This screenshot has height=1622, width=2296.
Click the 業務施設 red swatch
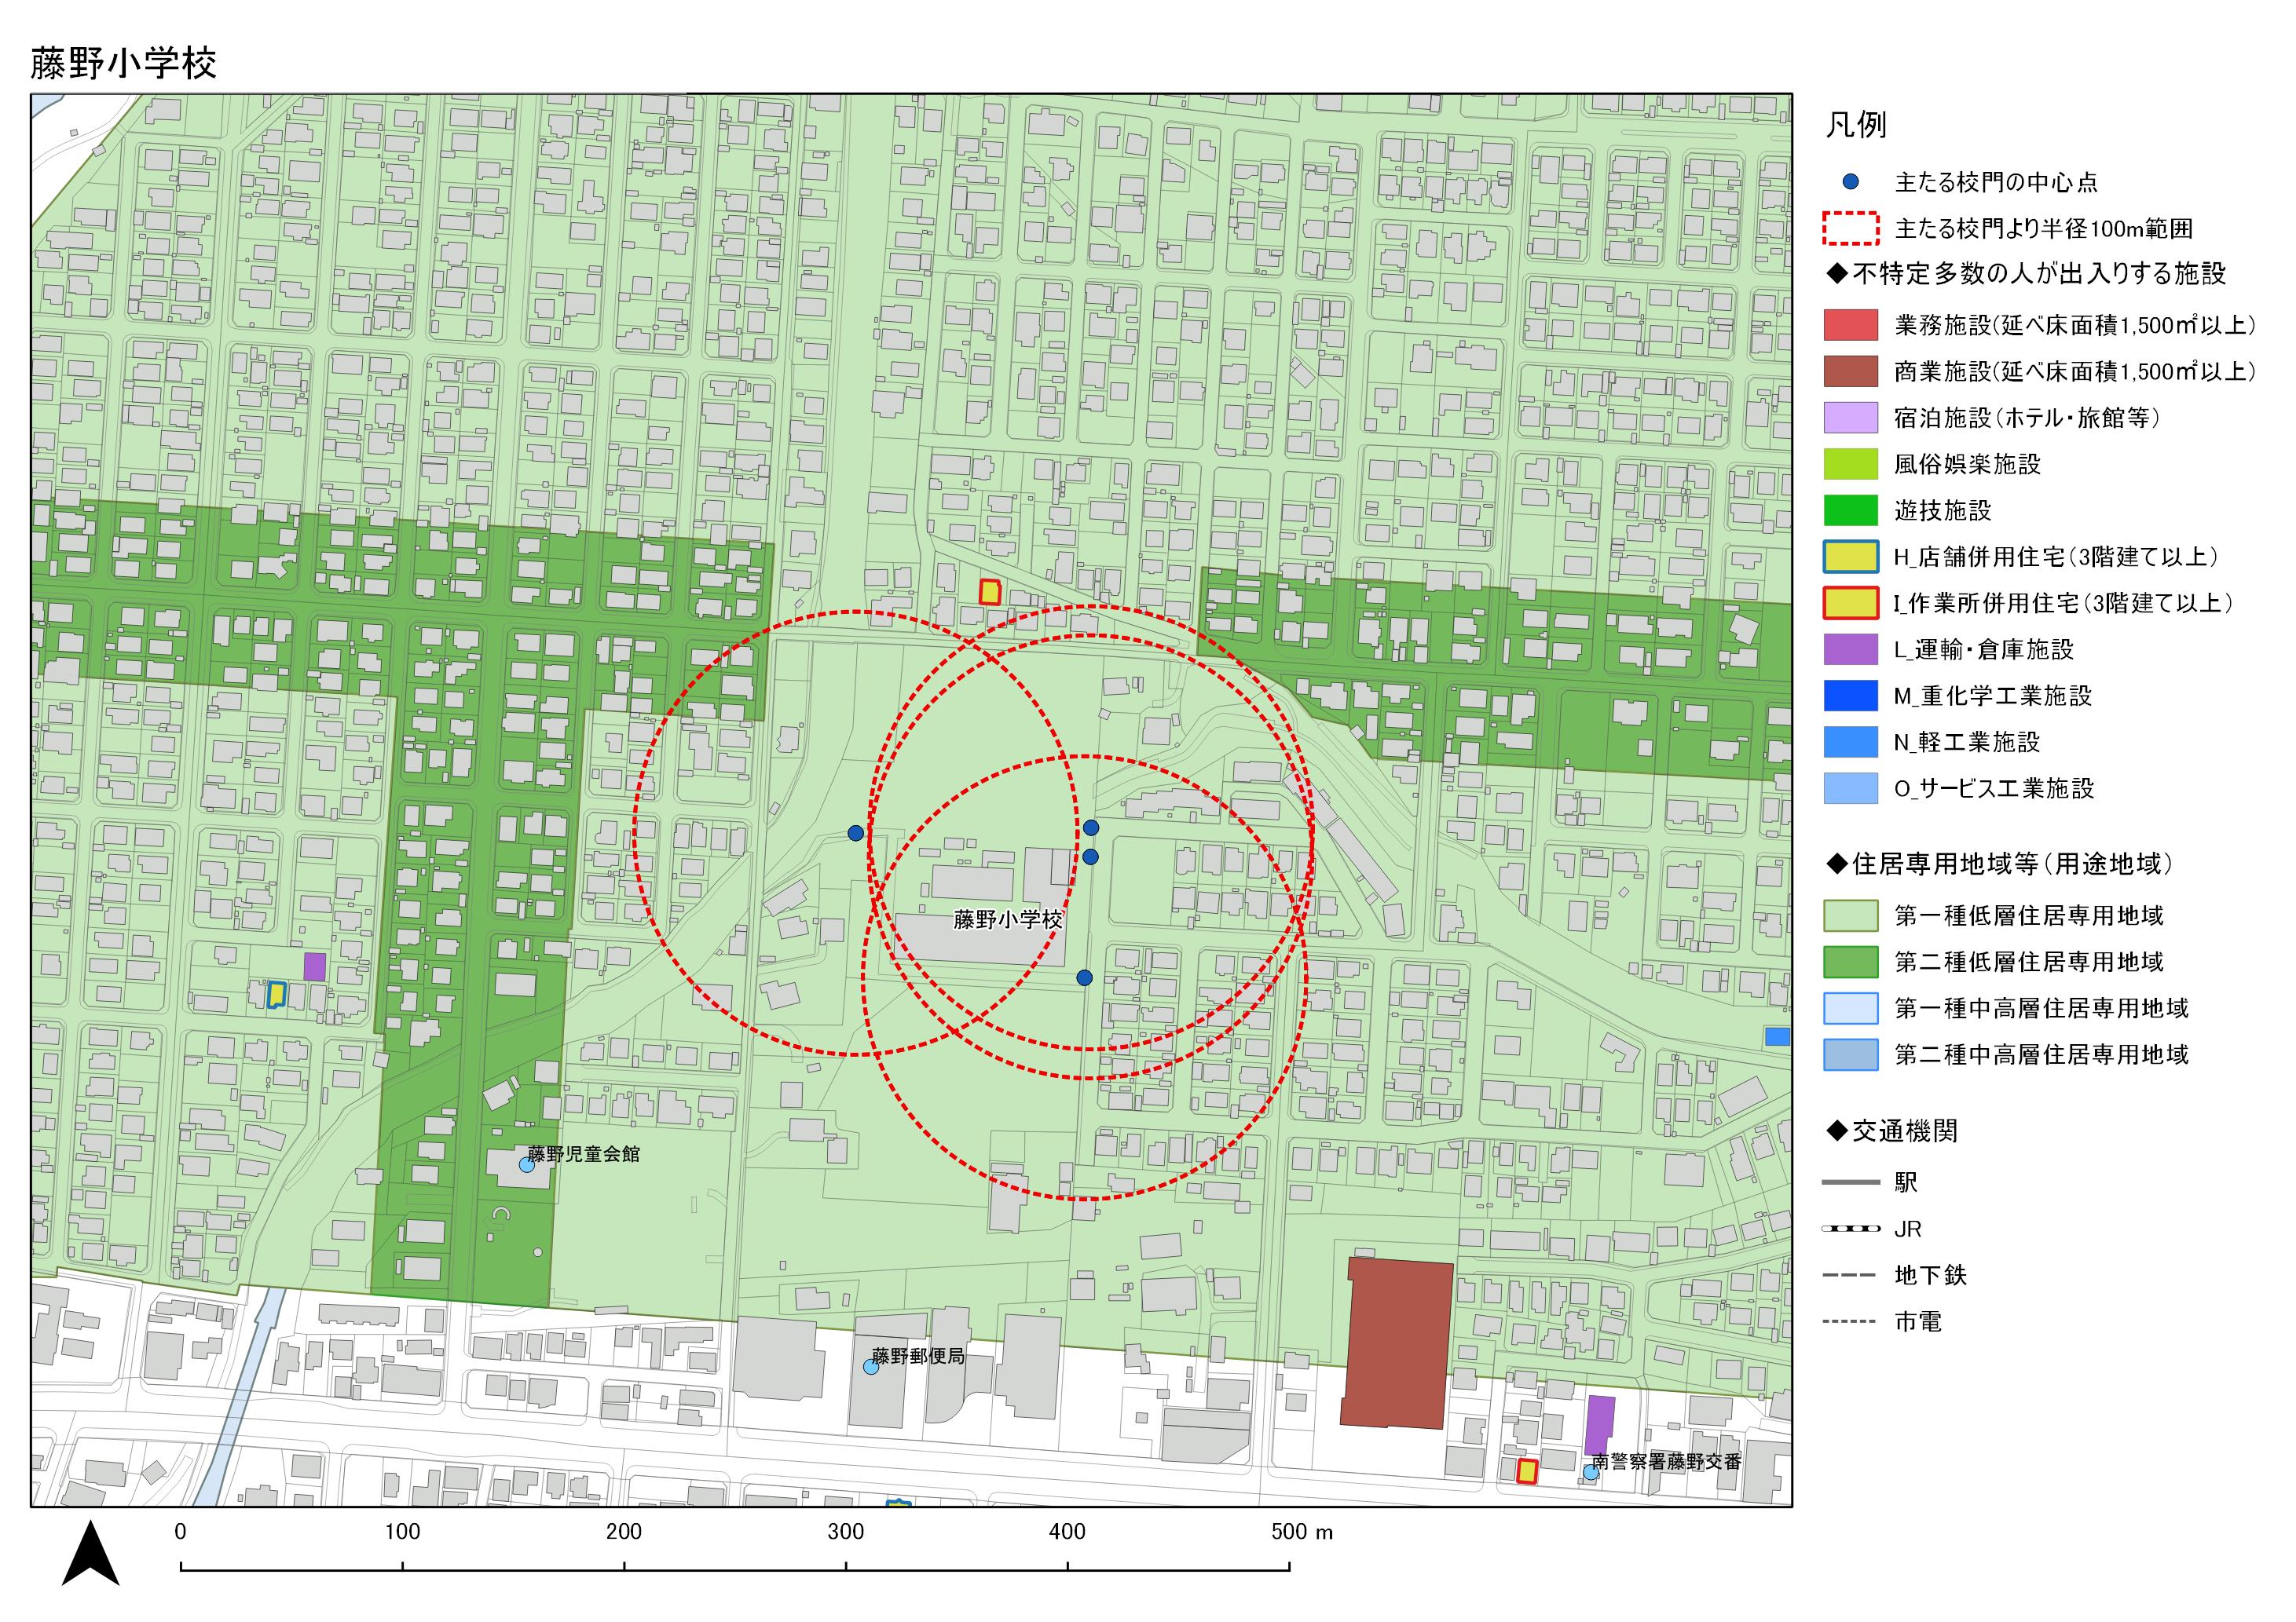pyautogui.click(x=1850, y=325)
